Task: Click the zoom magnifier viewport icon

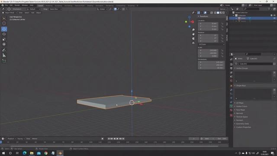Action: click(193, 30)
